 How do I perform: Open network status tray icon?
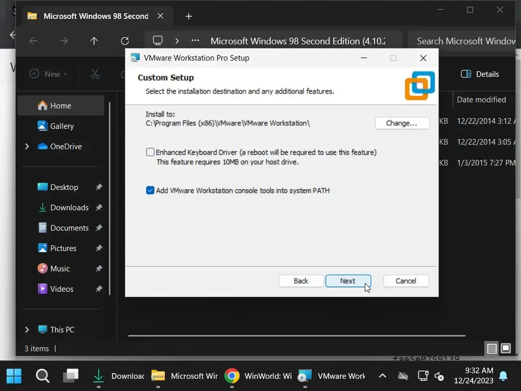click(x=423, y=376)
